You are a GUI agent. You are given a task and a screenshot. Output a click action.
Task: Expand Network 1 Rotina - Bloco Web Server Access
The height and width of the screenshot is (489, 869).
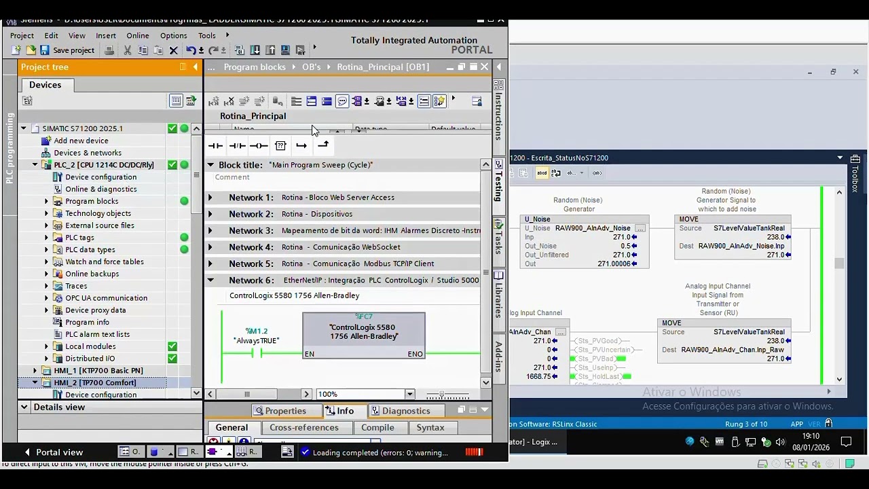click(210, 198)
